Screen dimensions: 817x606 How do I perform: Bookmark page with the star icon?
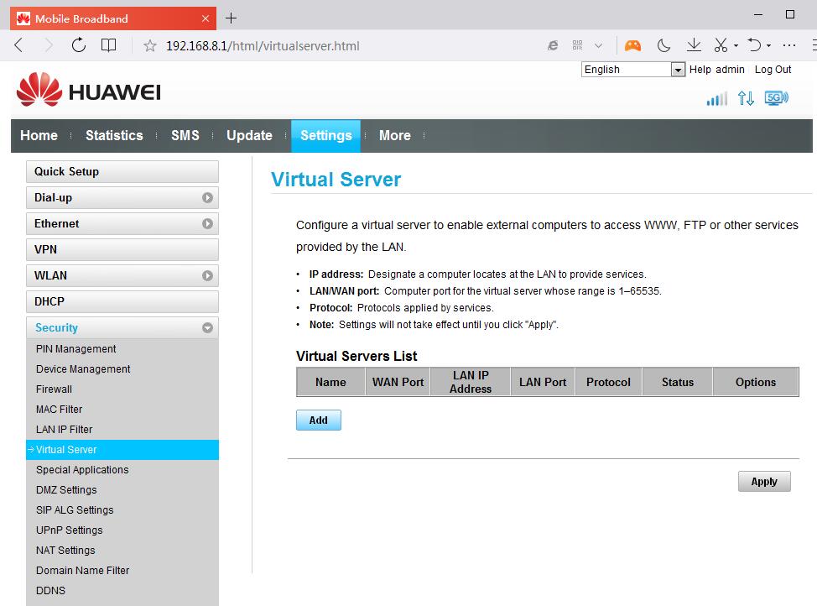tap(150, 46)
